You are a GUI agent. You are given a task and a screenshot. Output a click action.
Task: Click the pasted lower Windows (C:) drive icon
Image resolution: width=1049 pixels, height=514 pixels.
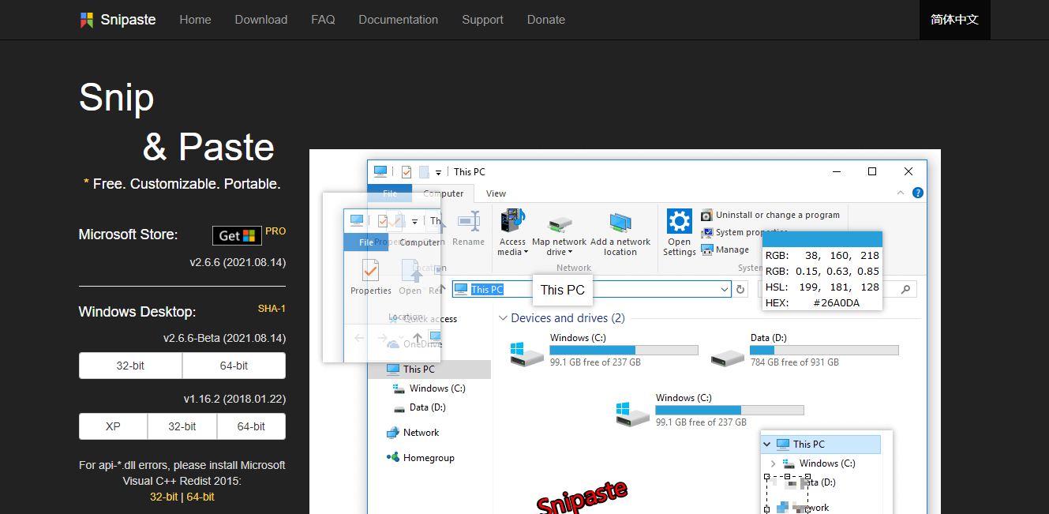tap(631, 414)
